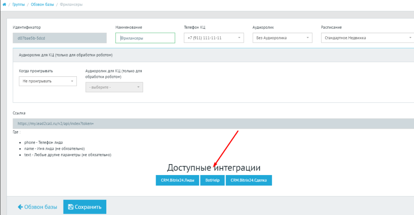Click the left arrow icon before Обзвон базы
This screenshot has width=414, height=215.
[20, 207]
